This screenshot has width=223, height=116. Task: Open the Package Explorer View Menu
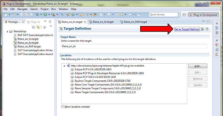pyautogui.click(x=51, y=26)
